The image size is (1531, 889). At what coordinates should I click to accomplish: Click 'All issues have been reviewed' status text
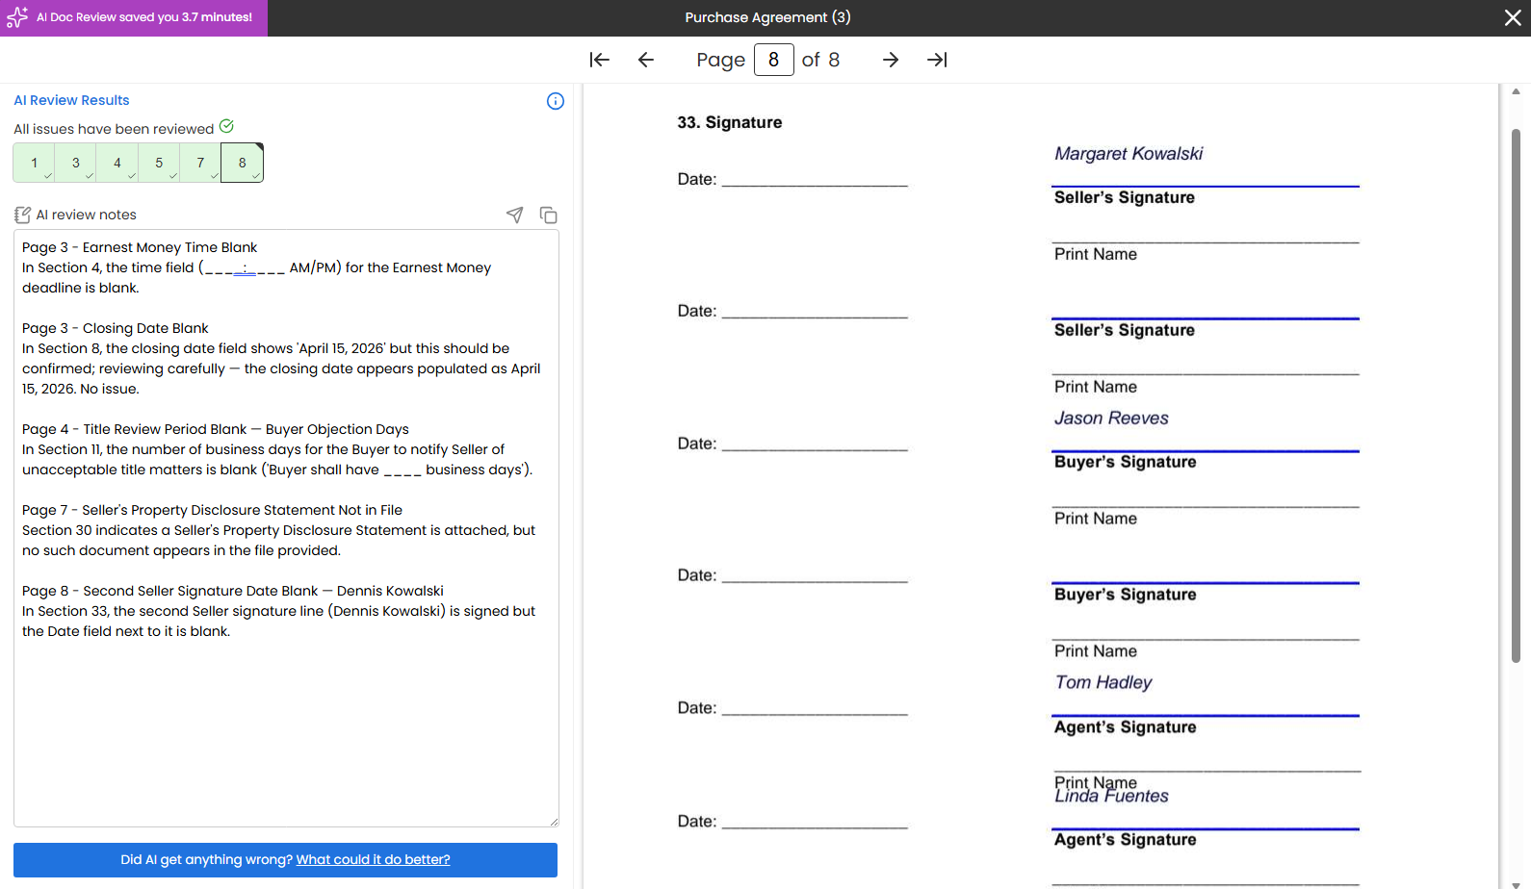[114, 129]
